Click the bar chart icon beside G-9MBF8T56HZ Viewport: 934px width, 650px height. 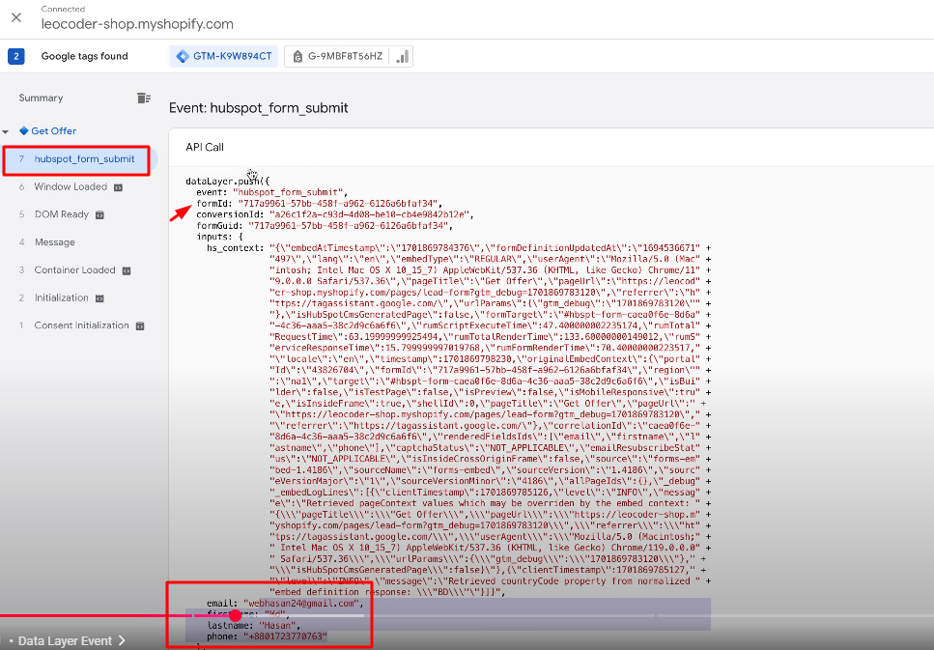tap(404, 57)
